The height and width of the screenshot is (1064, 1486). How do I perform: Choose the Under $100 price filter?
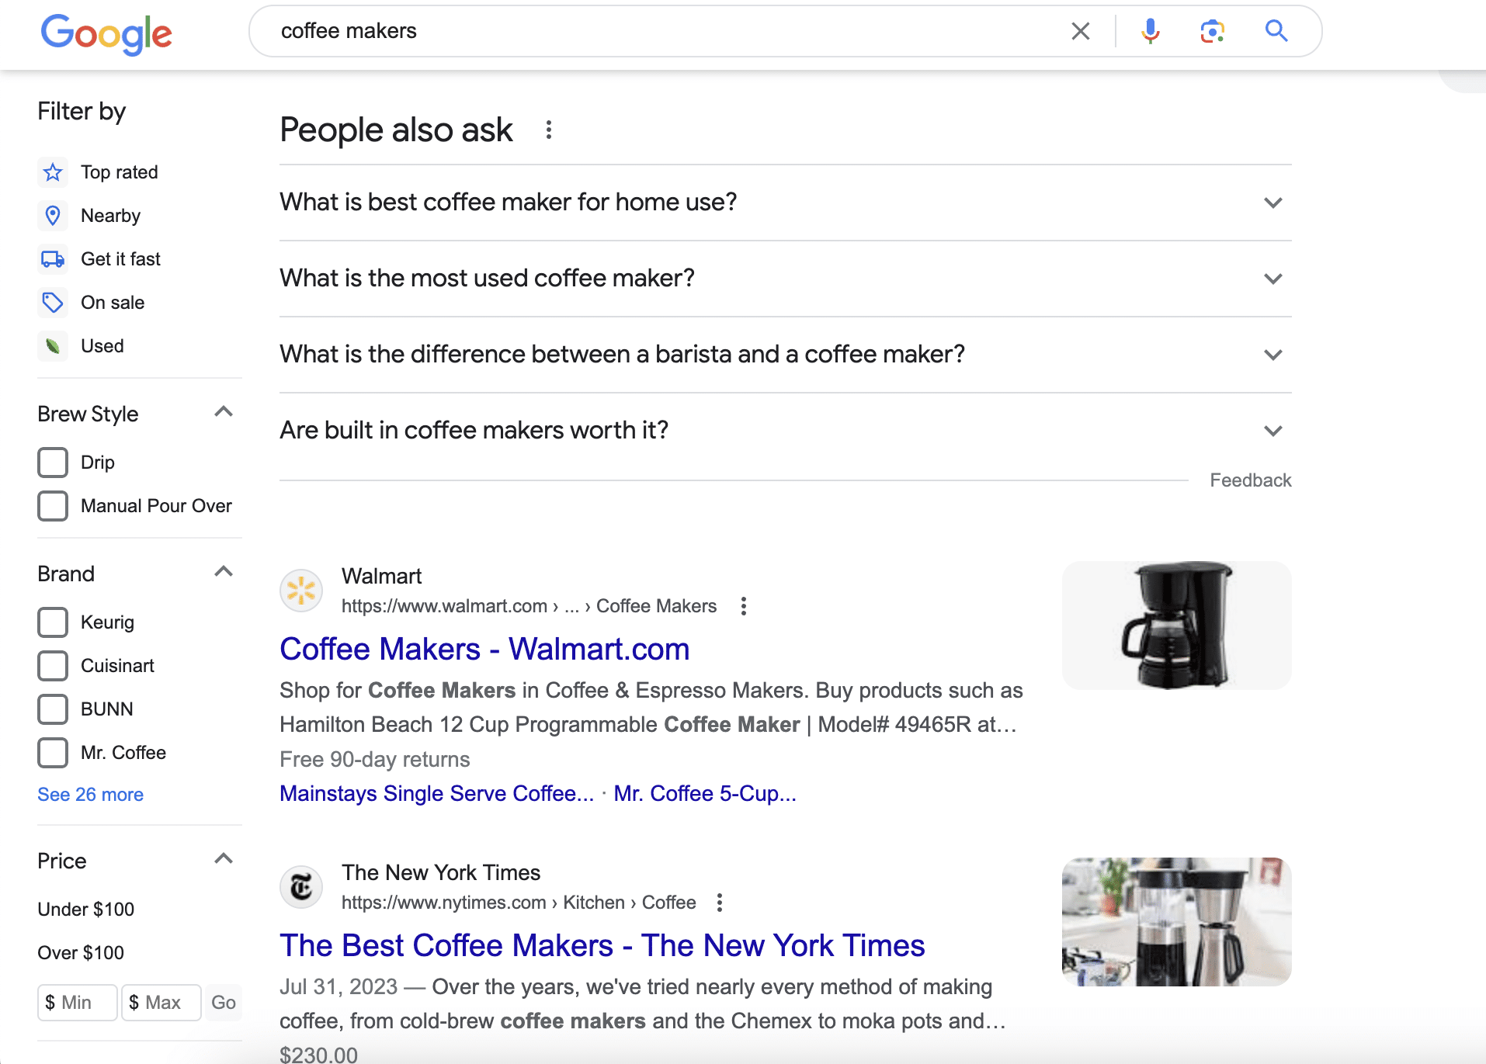pyautogui.click(x=86, y=910)
